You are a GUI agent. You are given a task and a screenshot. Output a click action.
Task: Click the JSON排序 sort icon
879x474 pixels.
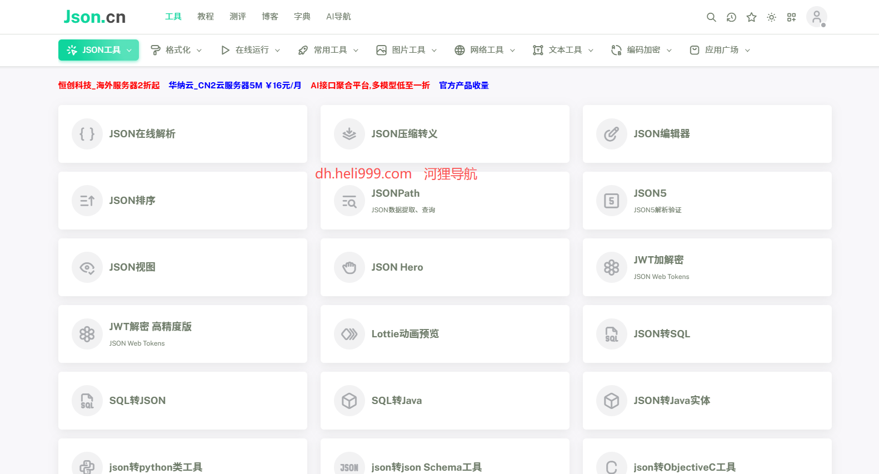click(x=87, y=201)
